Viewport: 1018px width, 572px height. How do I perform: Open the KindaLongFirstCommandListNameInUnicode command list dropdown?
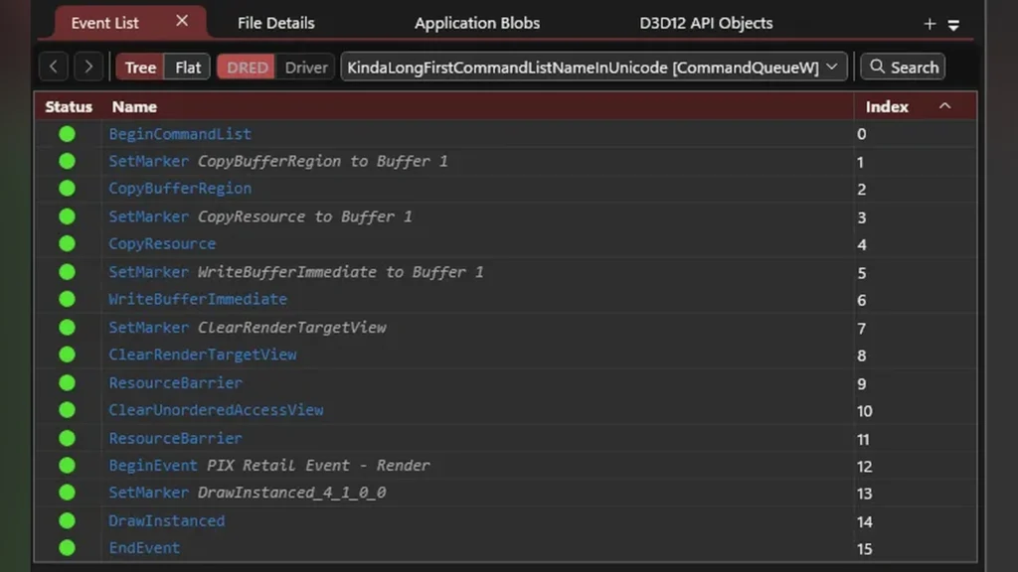click(594, 67)
